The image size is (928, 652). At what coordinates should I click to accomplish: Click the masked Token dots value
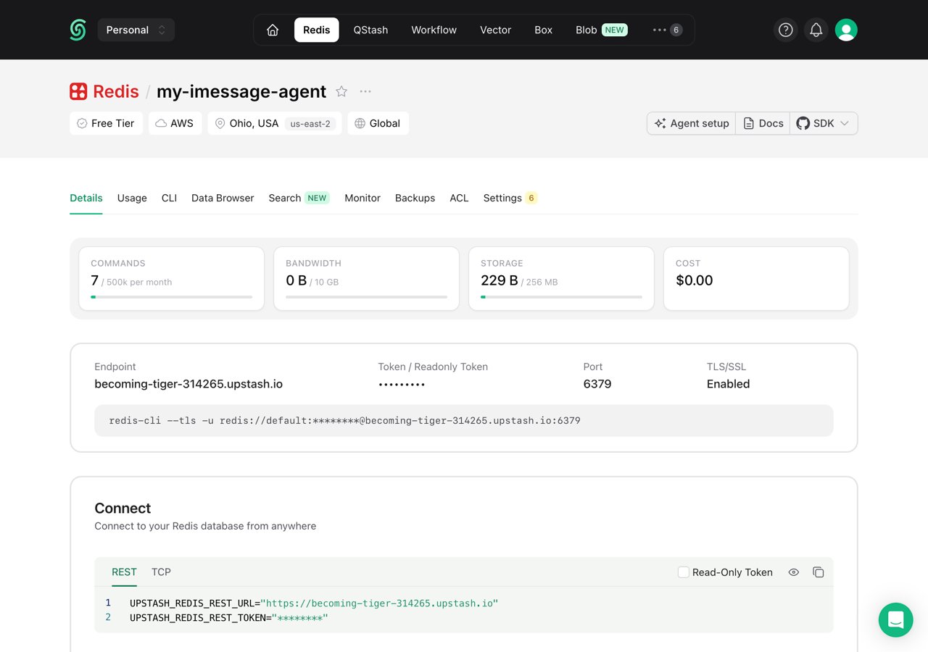coord(402,385)
